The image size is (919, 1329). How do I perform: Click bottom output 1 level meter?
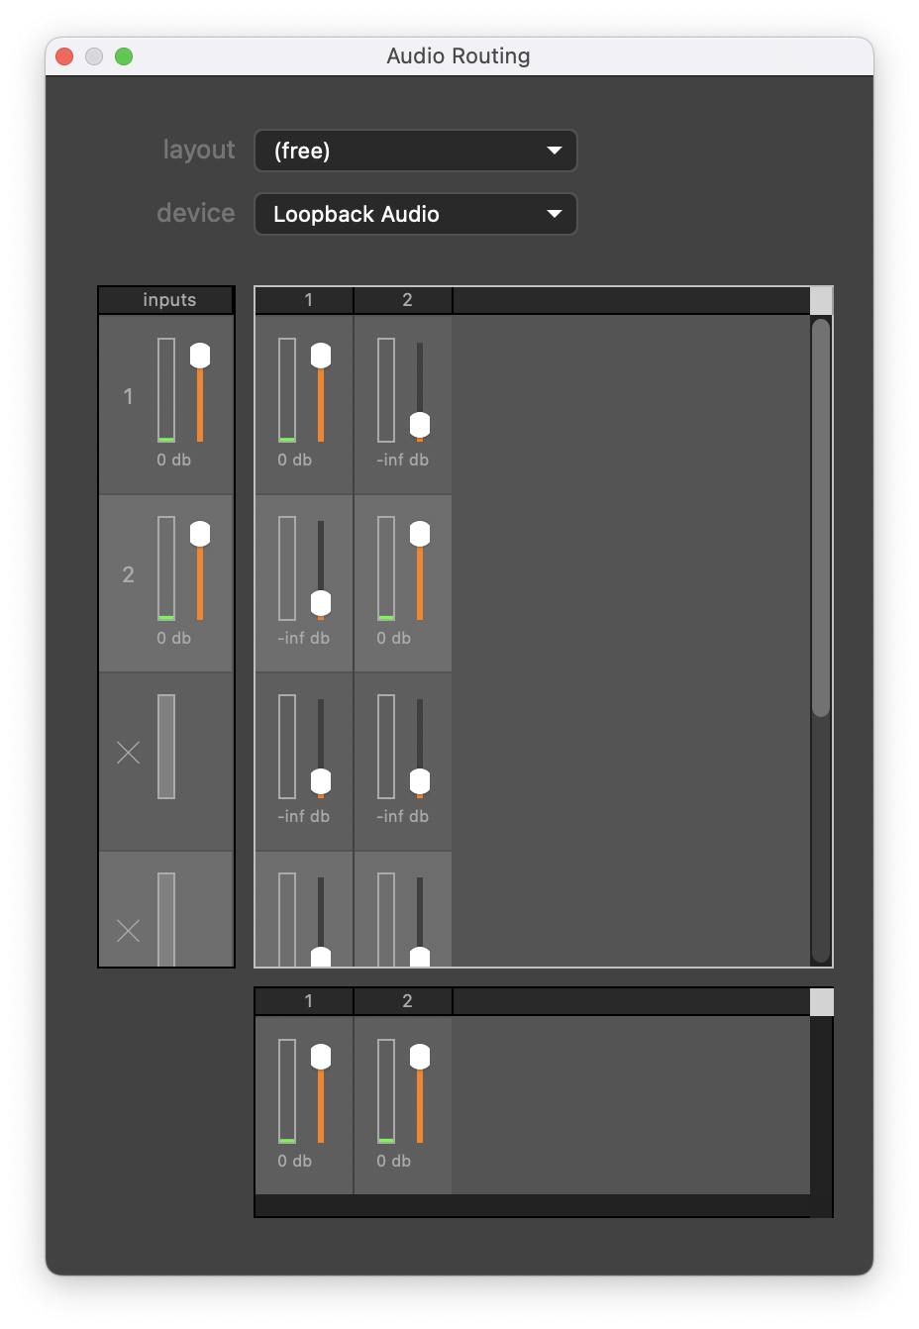coord(287,1091)
